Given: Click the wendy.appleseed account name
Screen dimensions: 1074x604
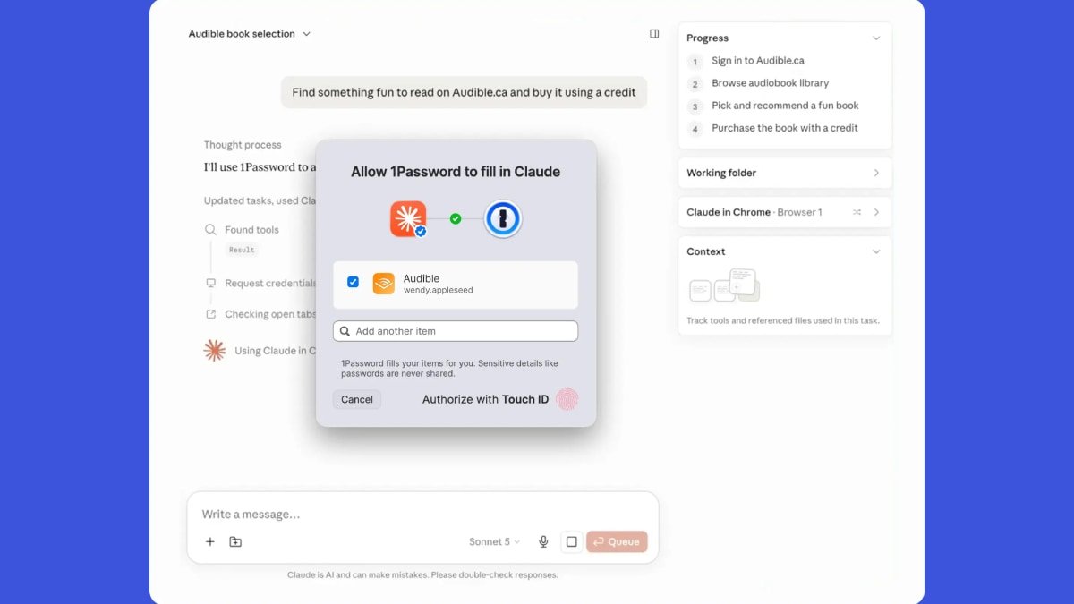Looking at the screenshot, I should (438, 291).
